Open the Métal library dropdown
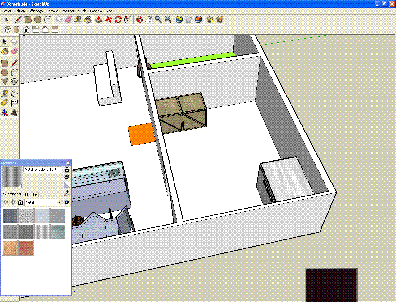The width and height of the screenshot is (396, 302). pos(60,202)
